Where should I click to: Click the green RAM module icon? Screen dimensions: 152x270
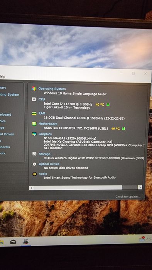34,113
